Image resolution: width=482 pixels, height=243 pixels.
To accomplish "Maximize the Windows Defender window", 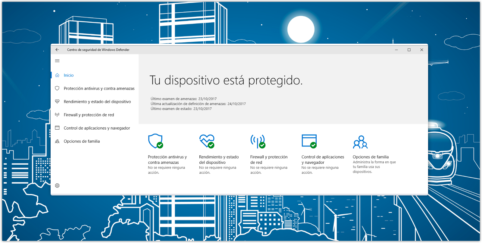I will (409, 50).
